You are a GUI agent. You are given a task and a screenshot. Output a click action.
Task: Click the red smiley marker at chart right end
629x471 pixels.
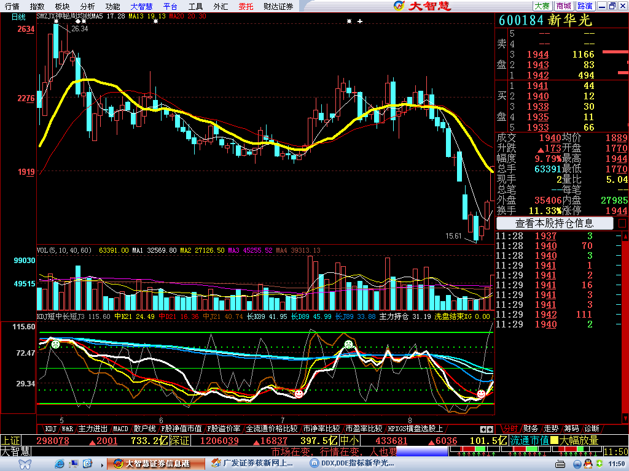tap(481, 394)
